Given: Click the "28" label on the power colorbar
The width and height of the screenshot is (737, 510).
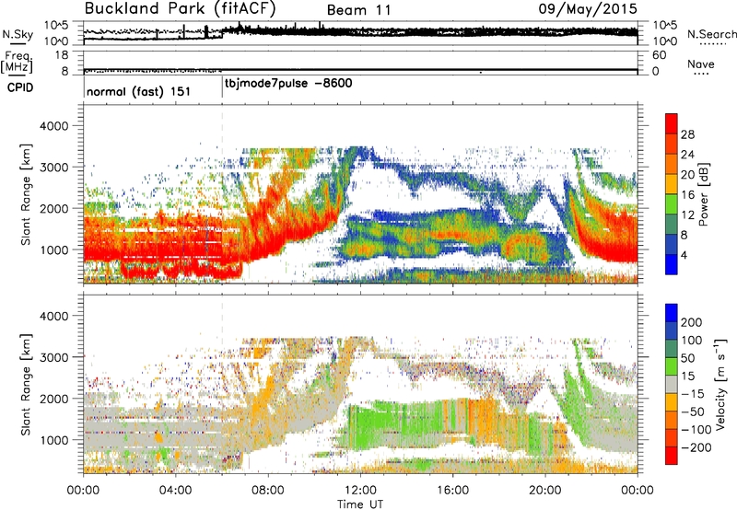Looking at the screenshot, I should pos(687,134).
